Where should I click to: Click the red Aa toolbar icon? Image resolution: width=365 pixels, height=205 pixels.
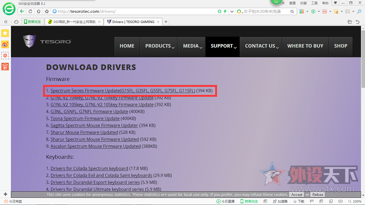324,11
